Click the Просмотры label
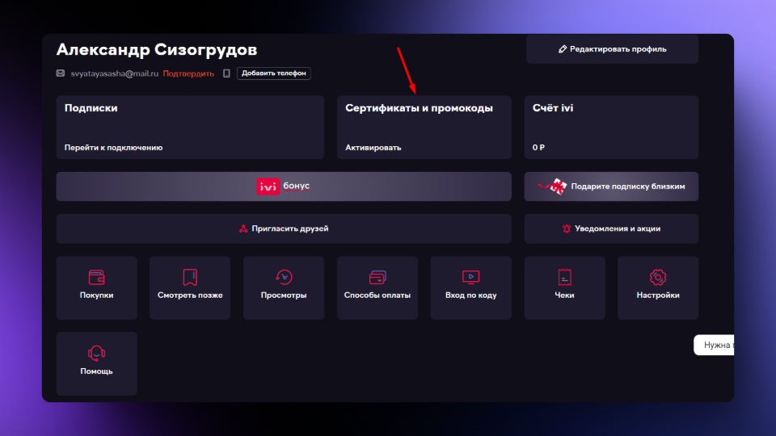The height and width of the screenshot is (436, 776). pyautogui.click(x=284, y=296)
